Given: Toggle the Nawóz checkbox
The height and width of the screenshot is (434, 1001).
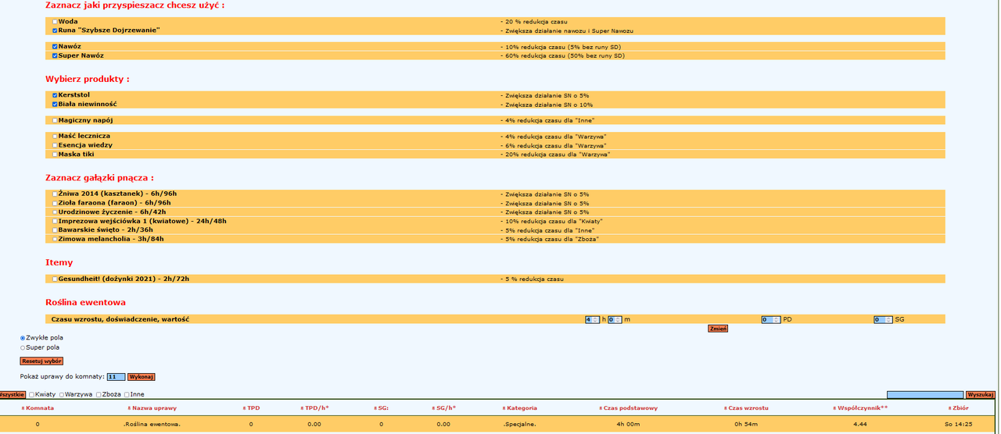Looking at the screenshot, I should (x=55, y=47).
